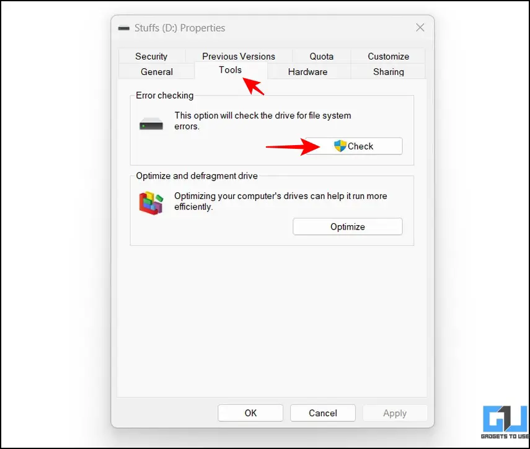
Task: Go to the General tab
Action: tap(157, 72)
